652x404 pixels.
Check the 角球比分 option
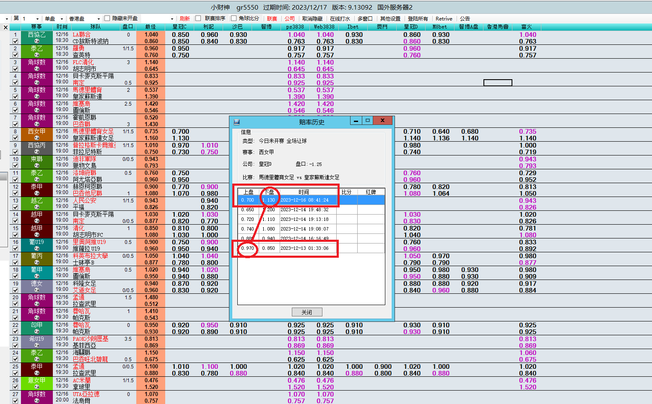234,18
